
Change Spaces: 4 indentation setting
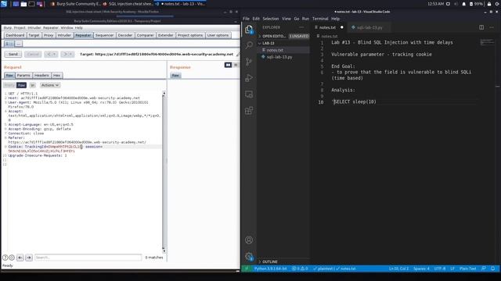421,269
